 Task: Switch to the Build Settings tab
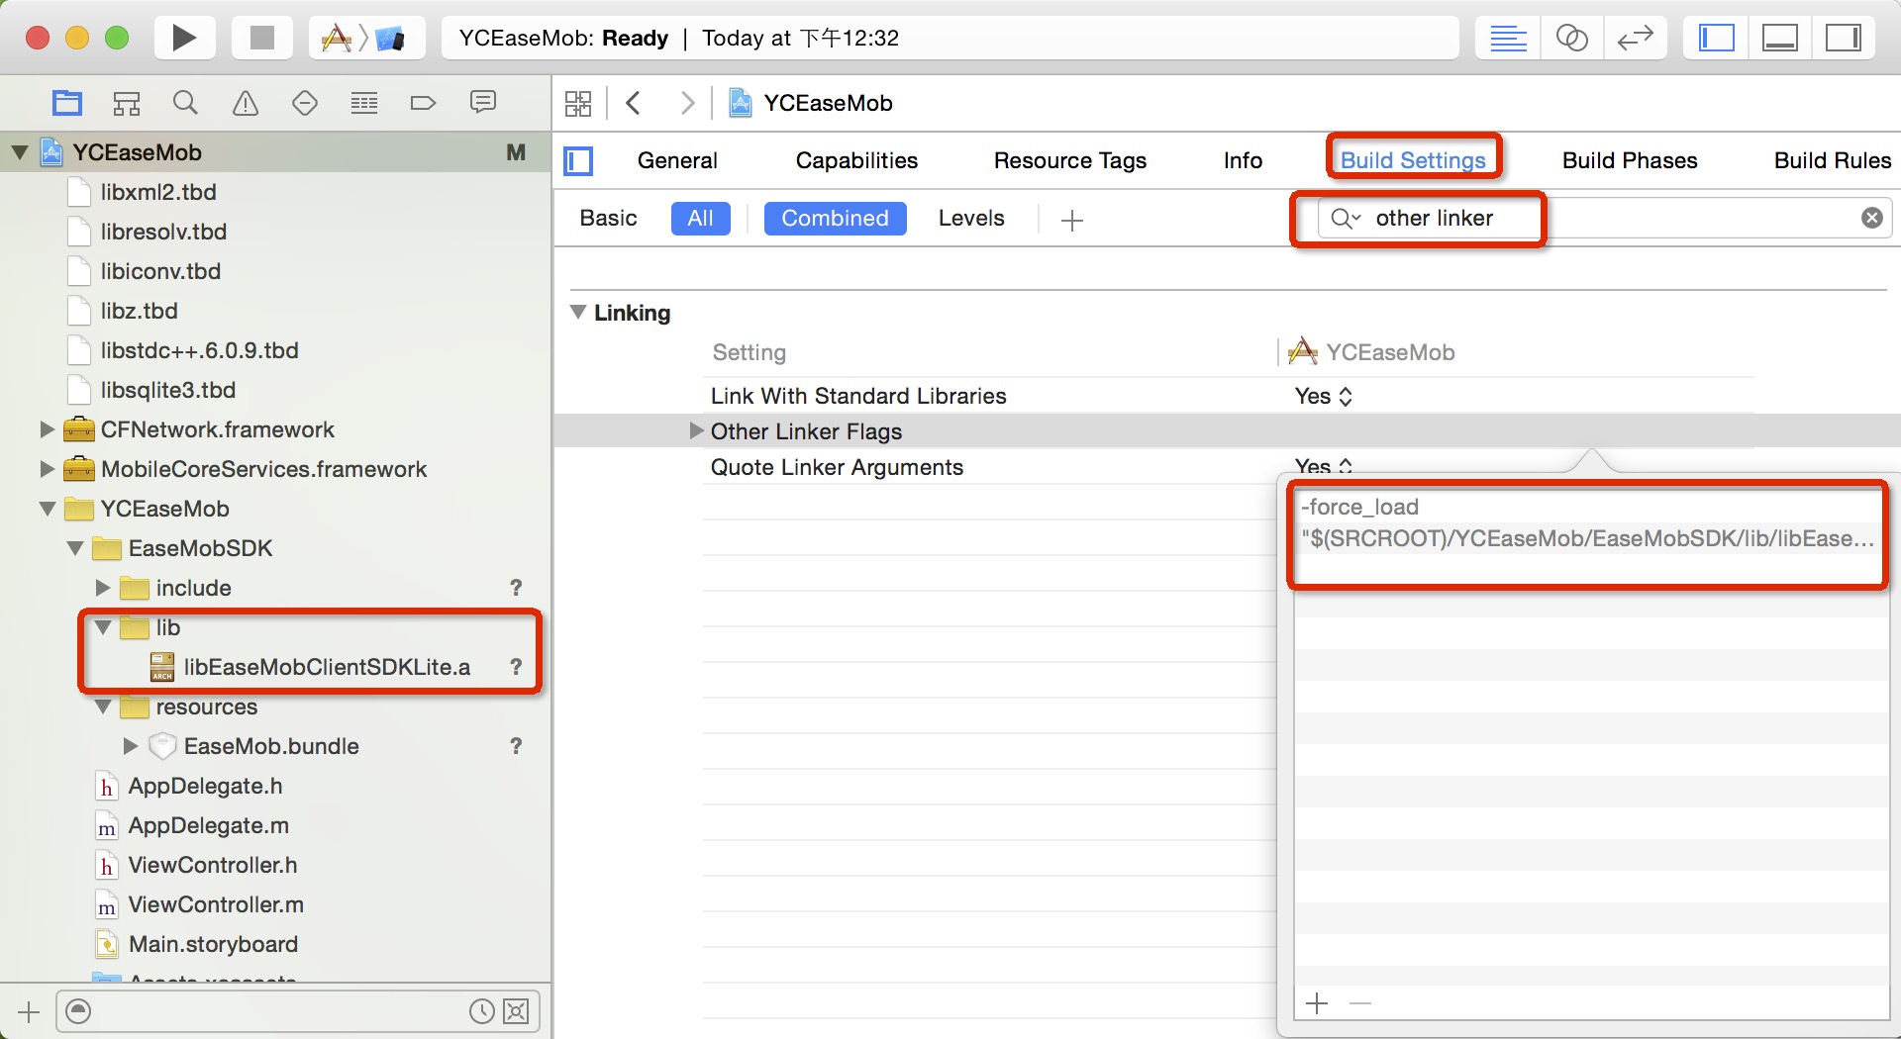pyautogui.click(x=1413, y=160)
